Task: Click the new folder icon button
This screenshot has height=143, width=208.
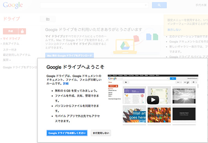Action: (x=47, y=19)
